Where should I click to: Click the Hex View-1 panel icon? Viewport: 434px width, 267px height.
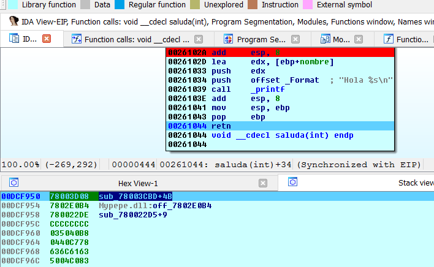(x=15, y=182)
